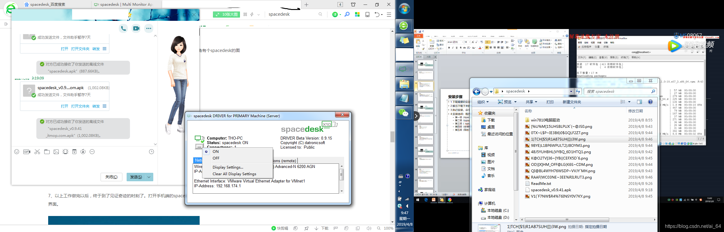Select 桌面 in Explorer navigation pane
Image resolution: width=724 pixels, height=232 pixels.
[491, 127]
